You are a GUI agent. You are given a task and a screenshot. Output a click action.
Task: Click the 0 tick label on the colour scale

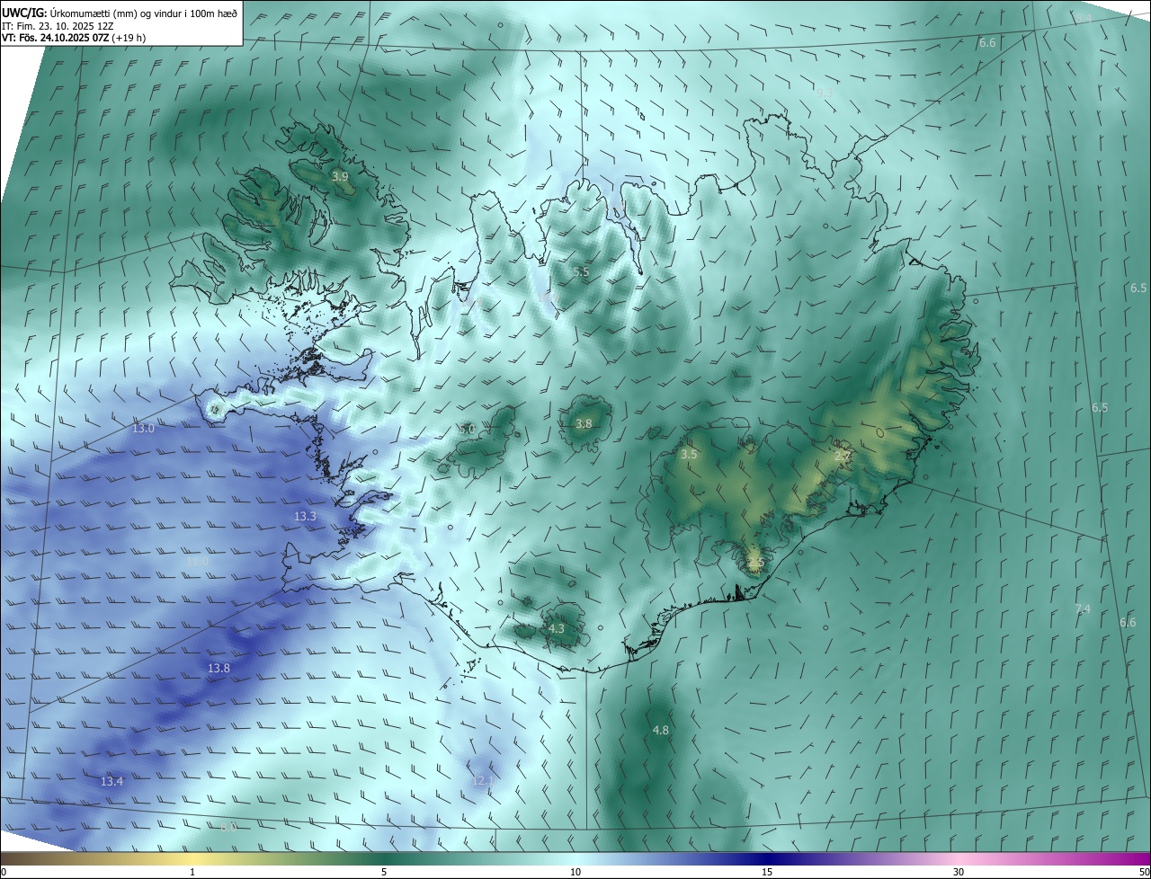tap(3, 872)
